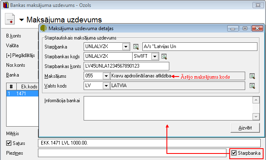Viewport: 266px width, 160px height.
Task: Click the Starpbankas kods UNLALV2X field
Action: (108, 56)
